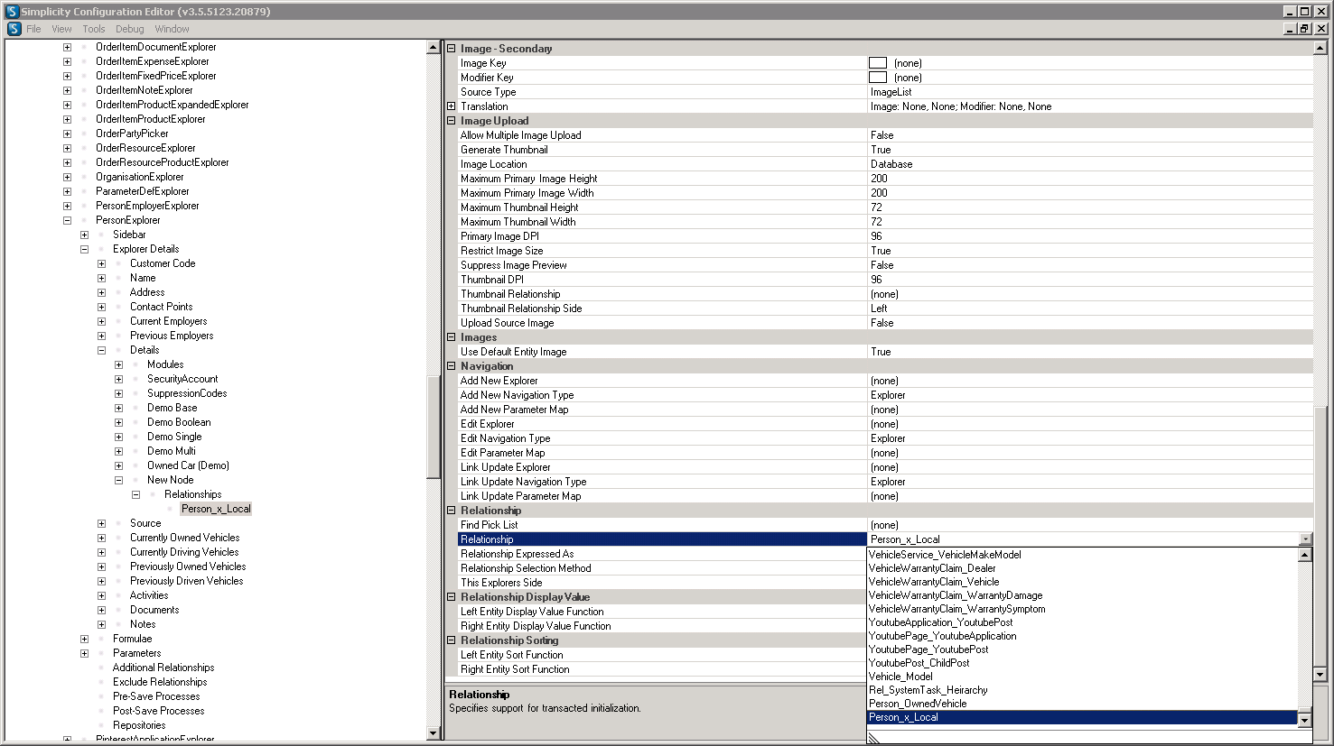
Task: Collapse the Image Upload property group
Action: (452, 121)
